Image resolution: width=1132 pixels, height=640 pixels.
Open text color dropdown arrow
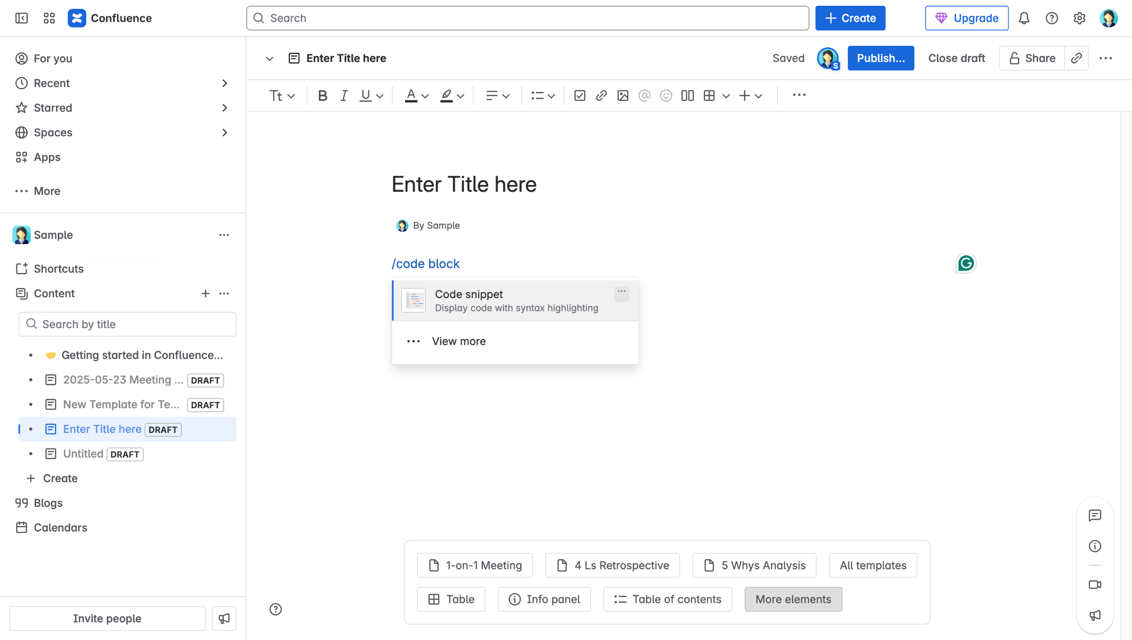pyautogui.click(x=425, y=96)
